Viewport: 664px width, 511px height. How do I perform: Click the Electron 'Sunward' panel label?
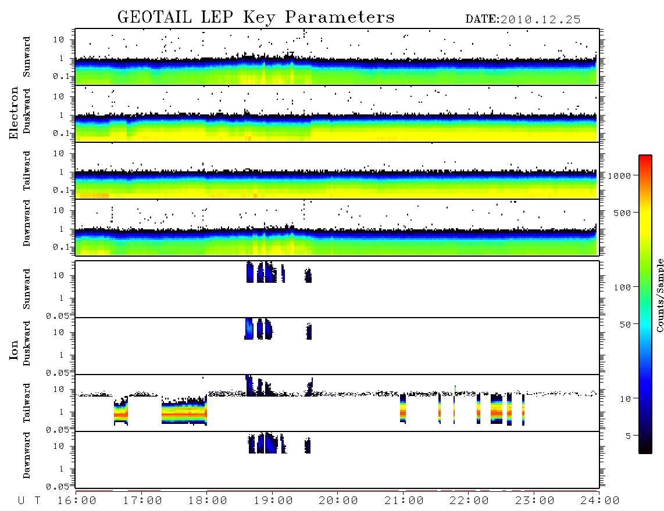pyautogui.click(x=27, y=57)
